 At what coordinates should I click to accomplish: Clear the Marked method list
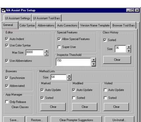pyautogui.click(x=53, y=107)
